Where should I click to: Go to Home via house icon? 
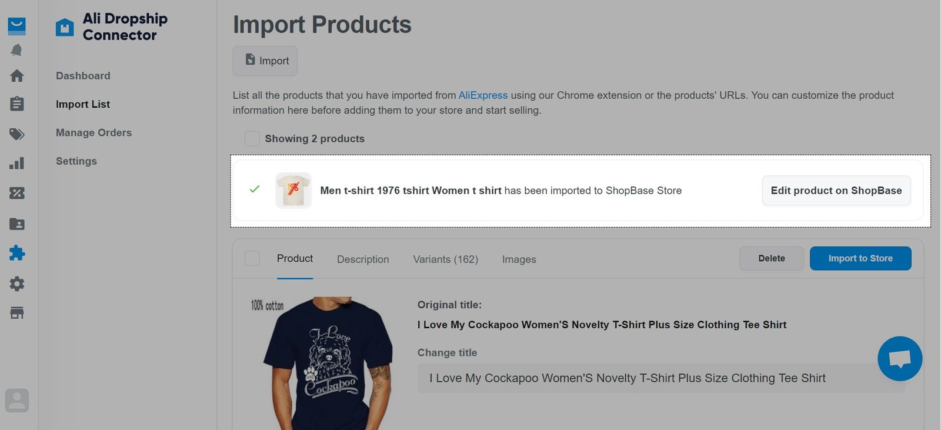(x=17, y=76)
